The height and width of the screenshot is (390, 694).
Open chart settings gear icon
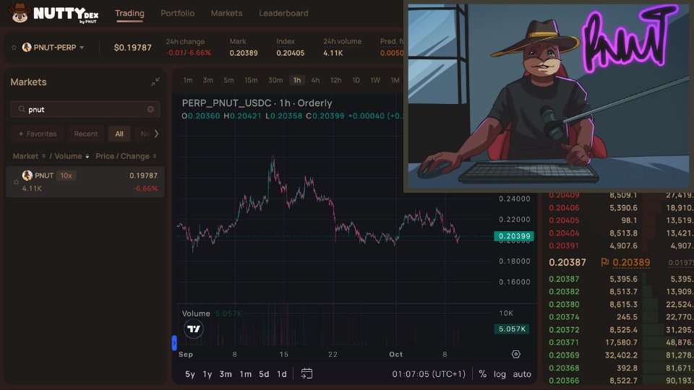pyautogui.click(x=515, y=354)
